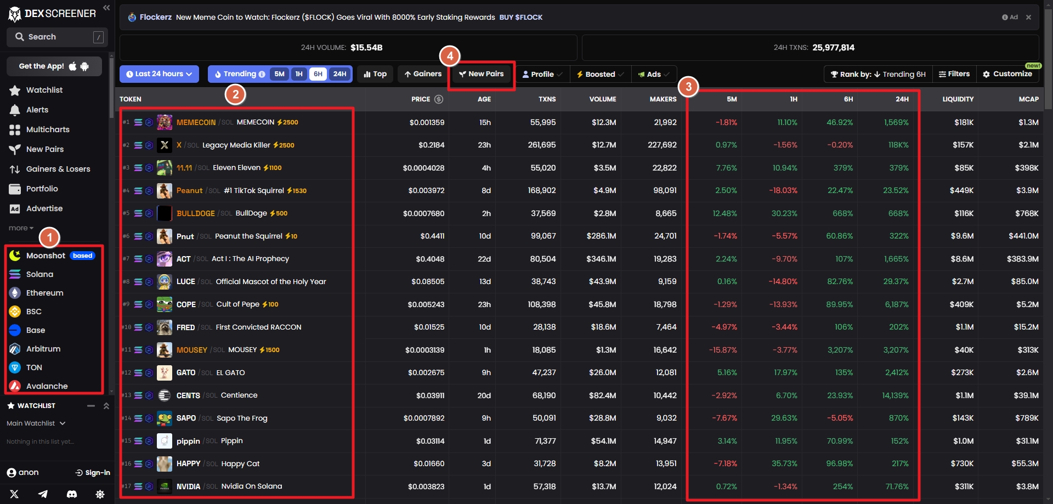Open X (Twitter) icon in footer
The image size is (1053, 504).
coord(14,494)
